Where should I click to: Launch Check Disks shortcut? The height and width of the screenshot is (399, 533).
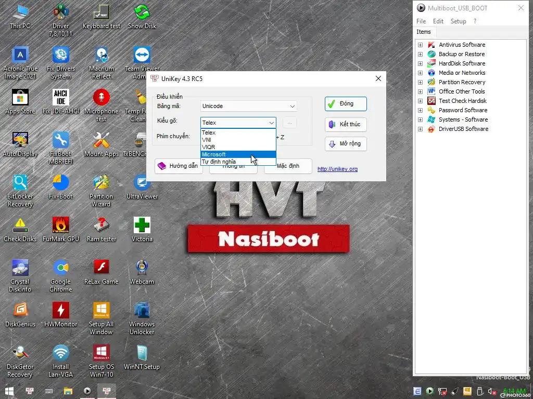[x=20, y=230]
